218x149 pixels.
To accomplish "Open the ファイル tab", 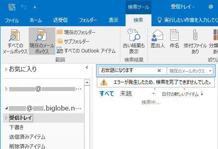I will (x=12, y=20).
